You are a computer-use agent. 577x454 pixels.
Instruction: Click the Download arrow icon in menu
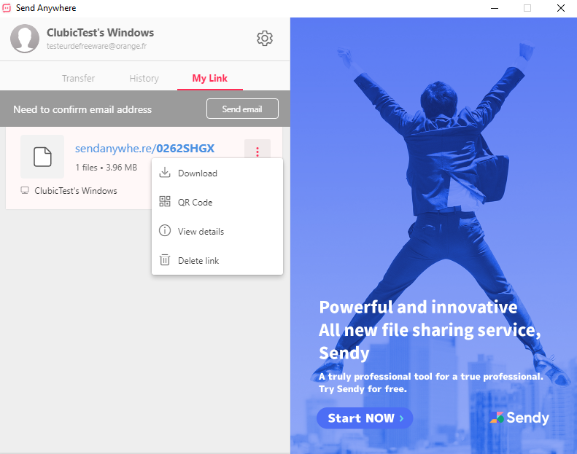(x=164, y=173)
